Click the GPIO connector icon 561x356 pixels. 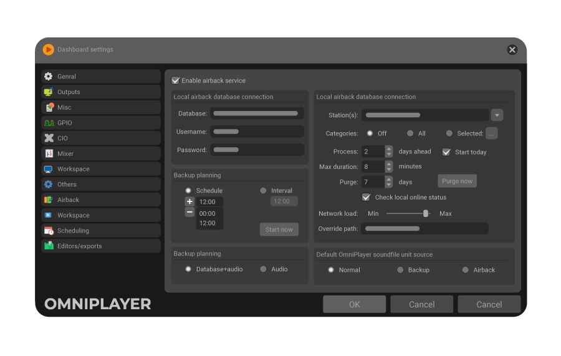(49, 123)
